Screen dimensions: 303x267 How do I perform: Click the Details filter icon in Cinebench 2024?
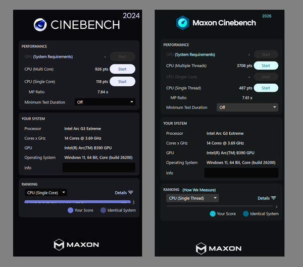coord(131,192)
